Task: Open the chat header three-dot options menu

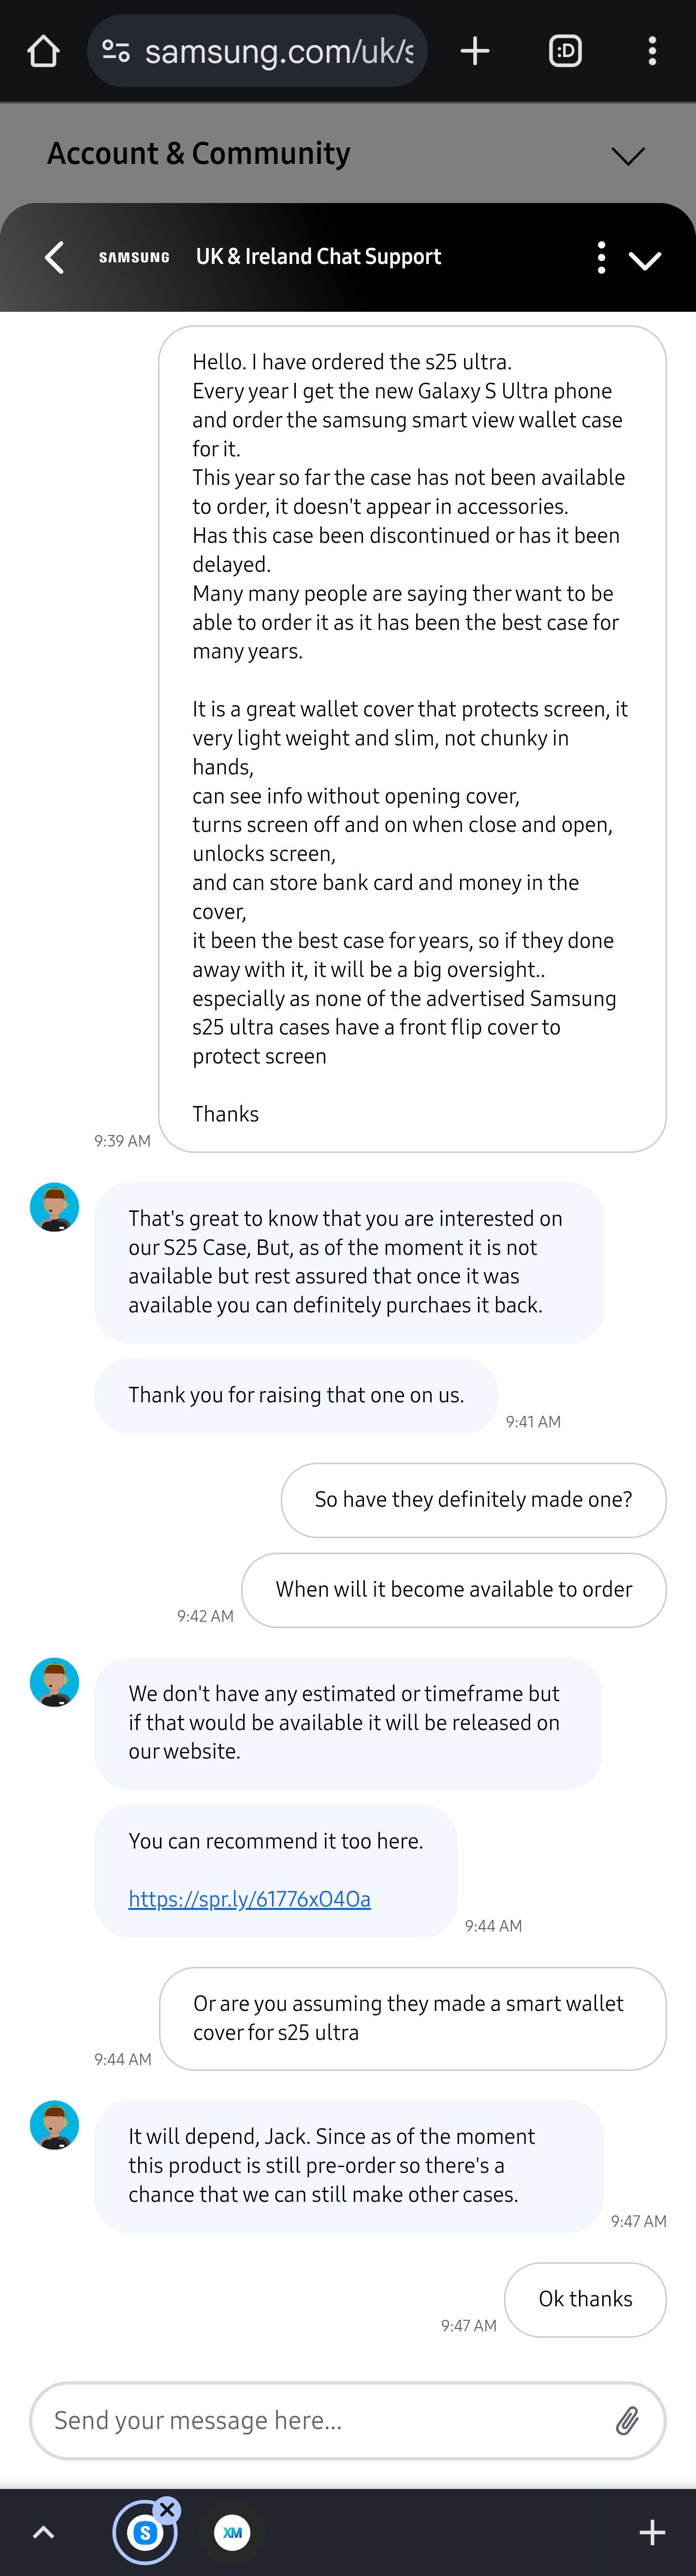Action: coord(601,257)
